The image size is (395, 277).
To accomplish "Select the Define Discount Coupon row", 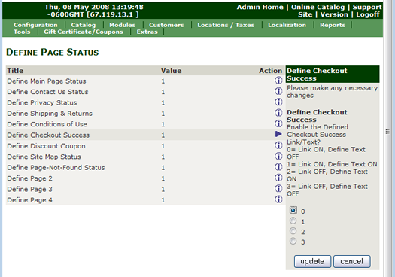I will 145,146.
